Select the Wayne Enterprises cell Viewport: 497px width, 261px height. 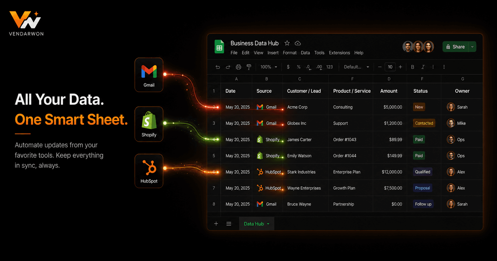pyautogui.click(x=306, y=188)
